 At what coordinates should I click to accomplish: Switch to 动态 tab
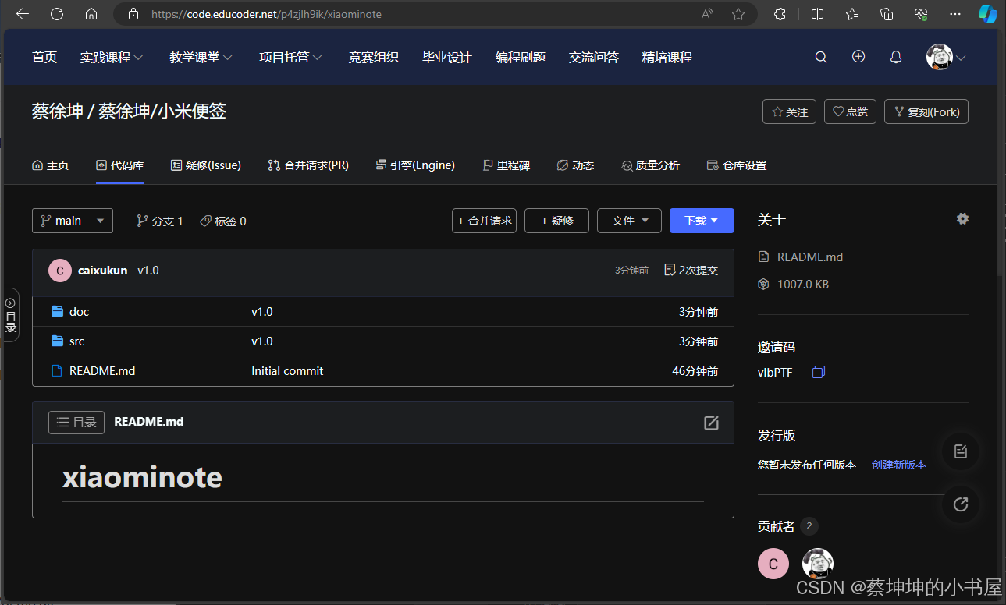tap(576, 165)
